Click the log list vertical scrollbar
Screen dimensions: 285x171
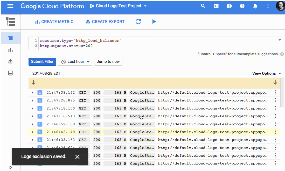282,92
